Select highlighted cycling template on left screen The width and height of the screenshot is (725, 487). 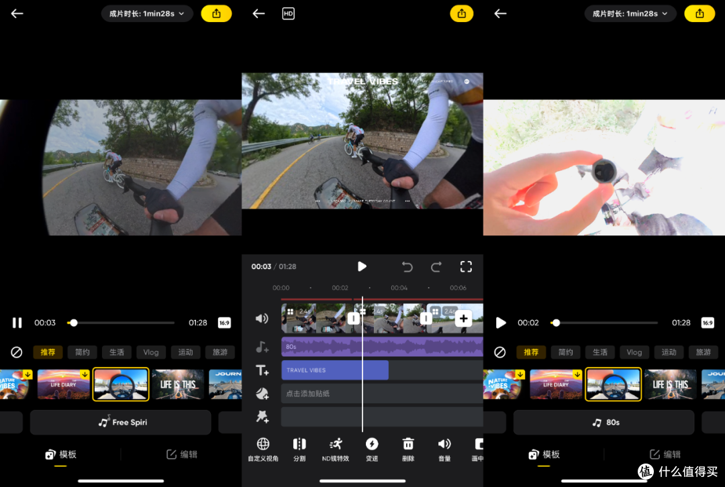coord(121,384)
